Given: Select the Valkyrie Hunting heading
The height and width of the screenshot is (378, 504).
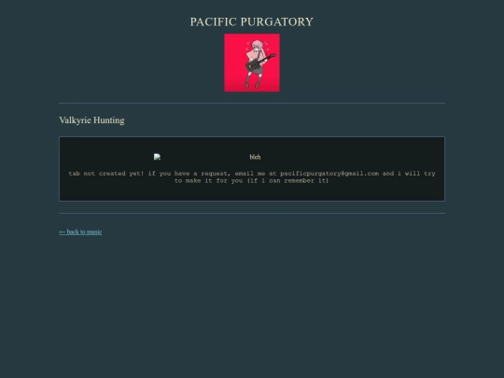Looking at the screenshot, I should pyautogui.click(x=91, y=120).
